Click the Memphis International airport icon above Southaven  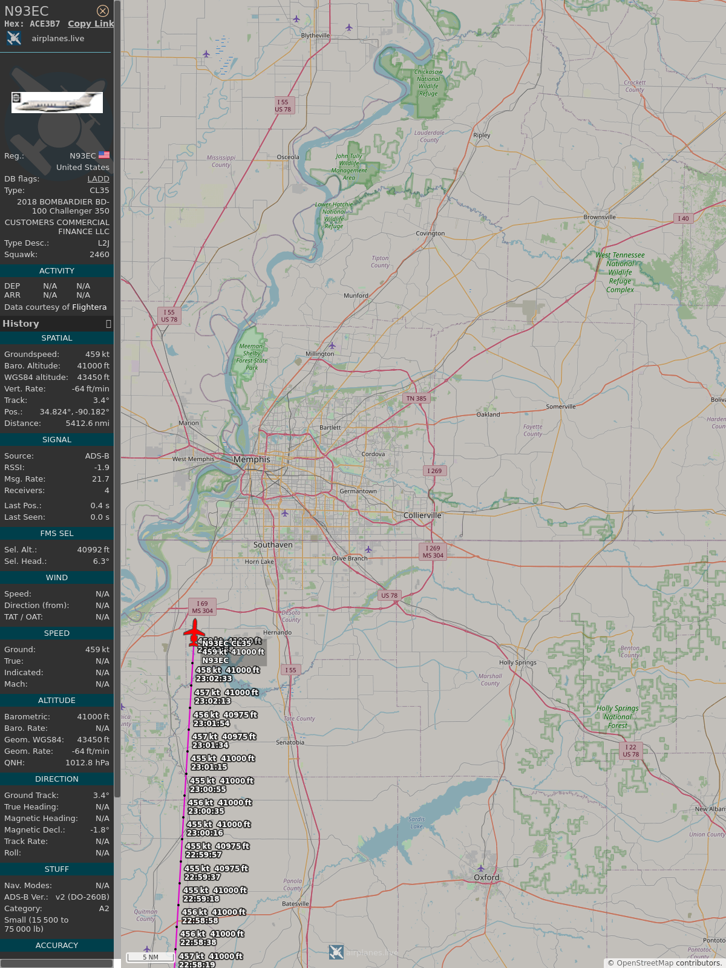(x=284, y=513)
